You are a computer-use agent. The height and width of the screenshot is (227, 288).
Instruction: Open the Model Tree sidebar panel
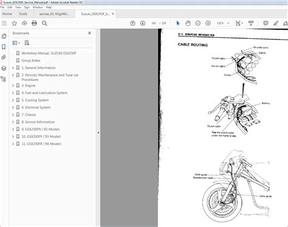pyautogui.click(x=4, y=79)
